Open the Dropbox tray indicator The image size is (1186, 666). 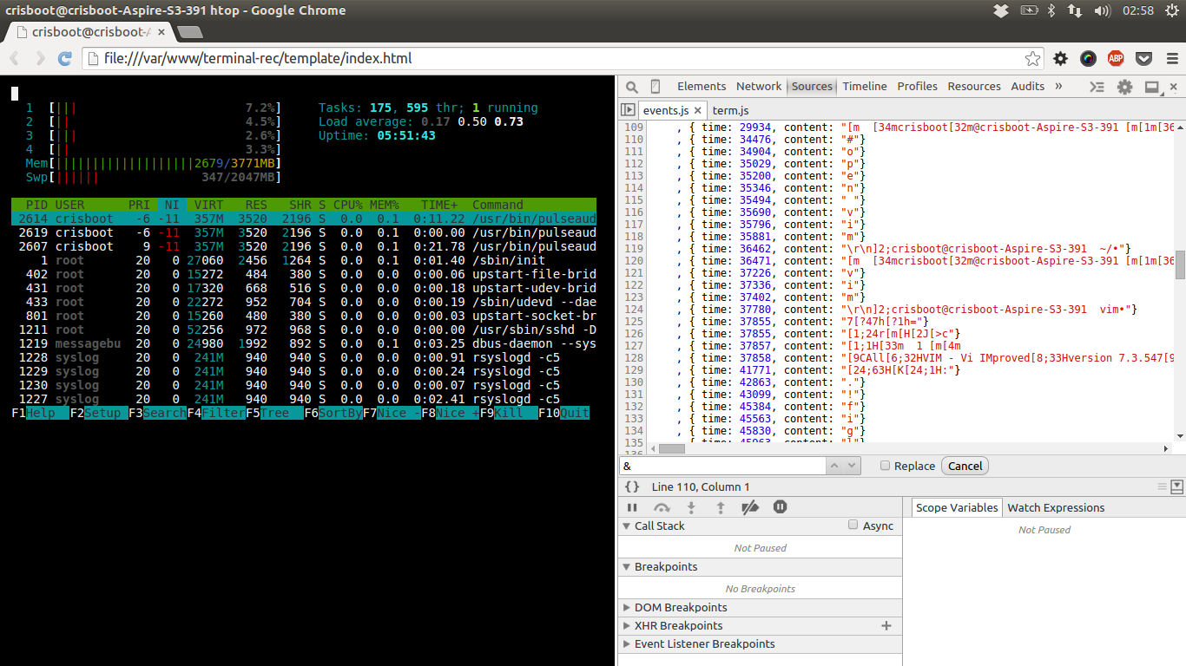[x=1001, y=10]
